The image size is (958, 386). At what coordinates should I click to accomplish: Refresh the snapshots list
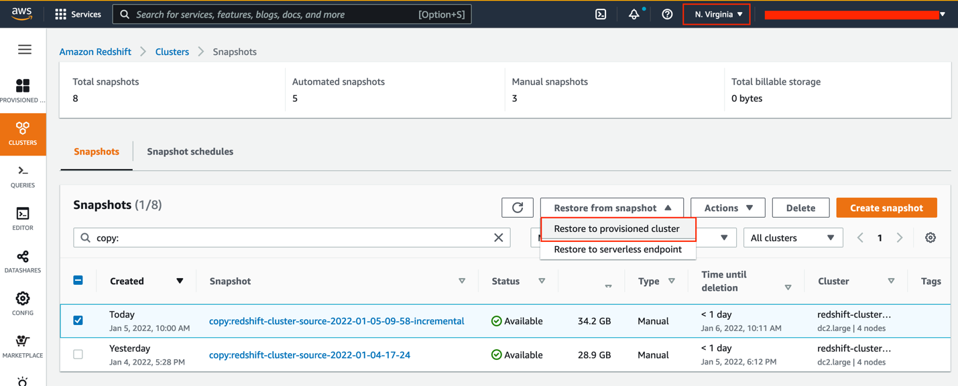(x=518, y=208)
